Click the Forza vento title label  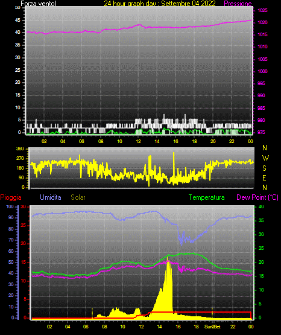coord(39,4)
